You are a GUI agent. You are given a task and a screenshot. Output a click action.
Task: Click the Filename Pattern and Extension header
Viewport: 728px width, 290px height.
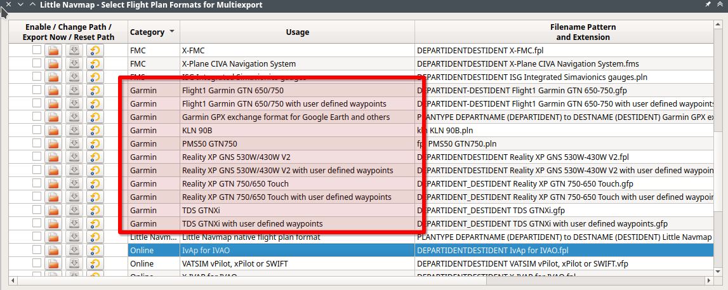pyautogui.click(x=583, y=32)
